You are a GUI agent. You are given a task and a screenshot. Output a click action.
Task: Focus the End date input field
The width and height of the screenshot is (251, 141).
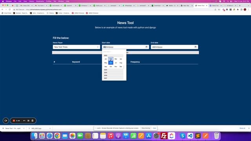point(174,47)
